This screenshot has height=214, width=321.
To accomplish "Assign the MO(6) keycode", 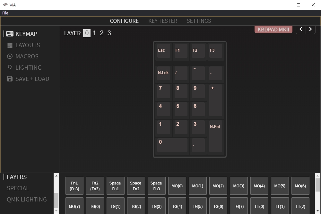I will tap(300, 186).
